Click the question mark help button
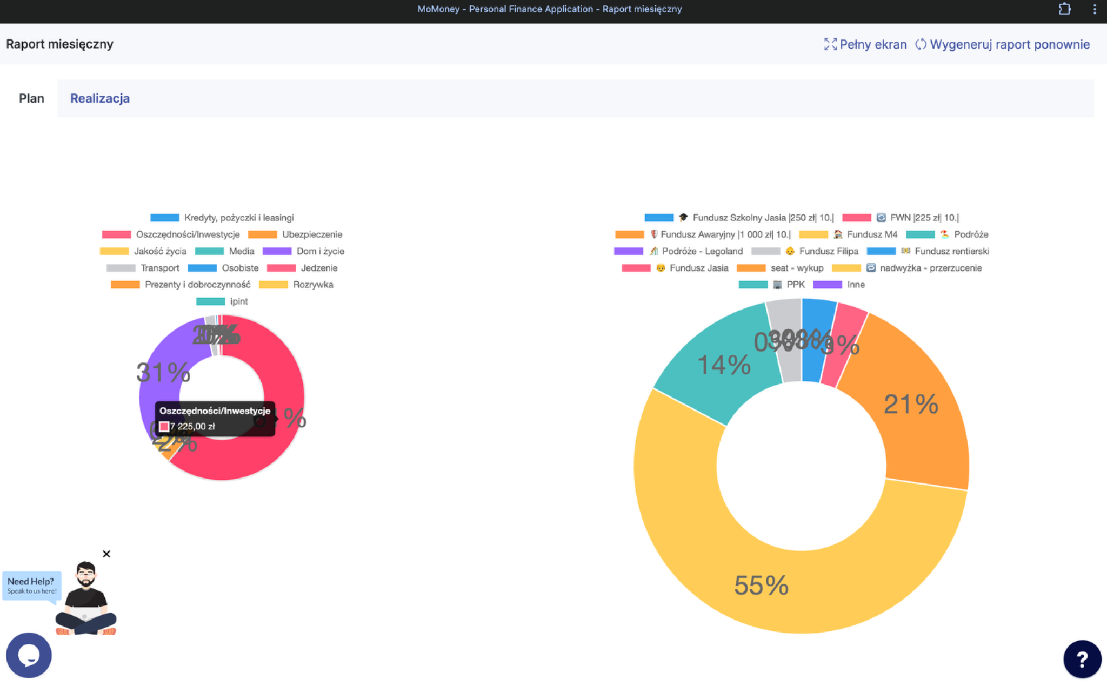Image resolution: width=1107 pixels, height=693 pixels. point(1082,659)
